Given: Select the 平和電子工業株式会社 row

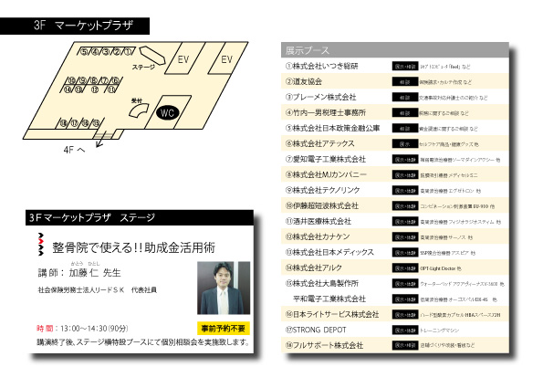Looking at the screenshot, I should [x=395, y=299].
